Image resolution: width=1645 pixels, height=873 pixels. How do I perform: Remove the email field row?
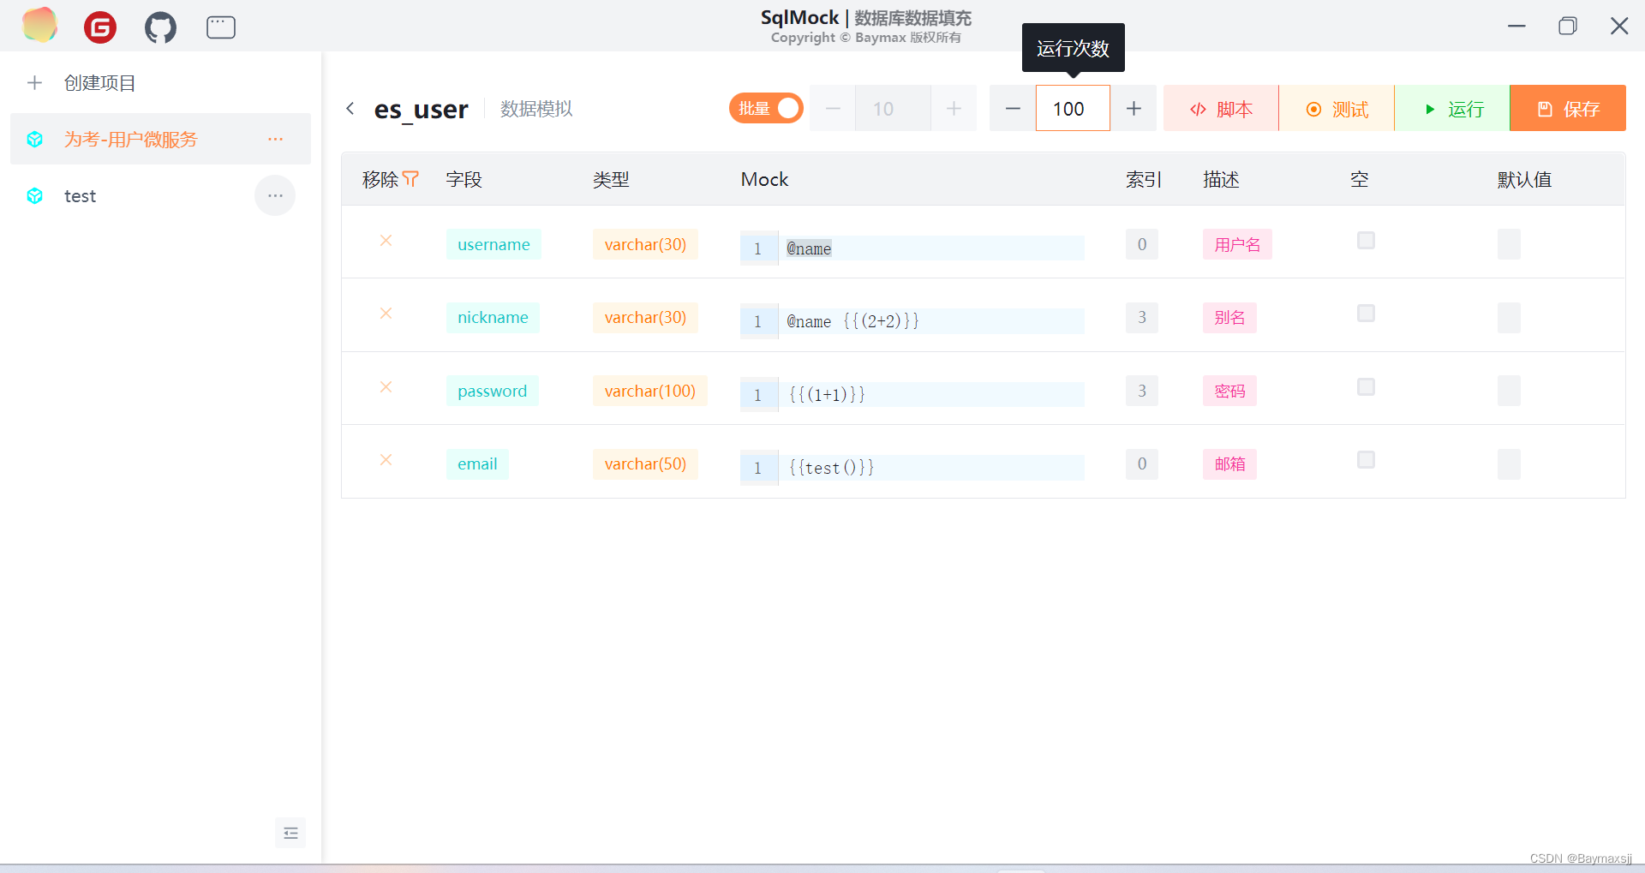click(x=386, y=460)
